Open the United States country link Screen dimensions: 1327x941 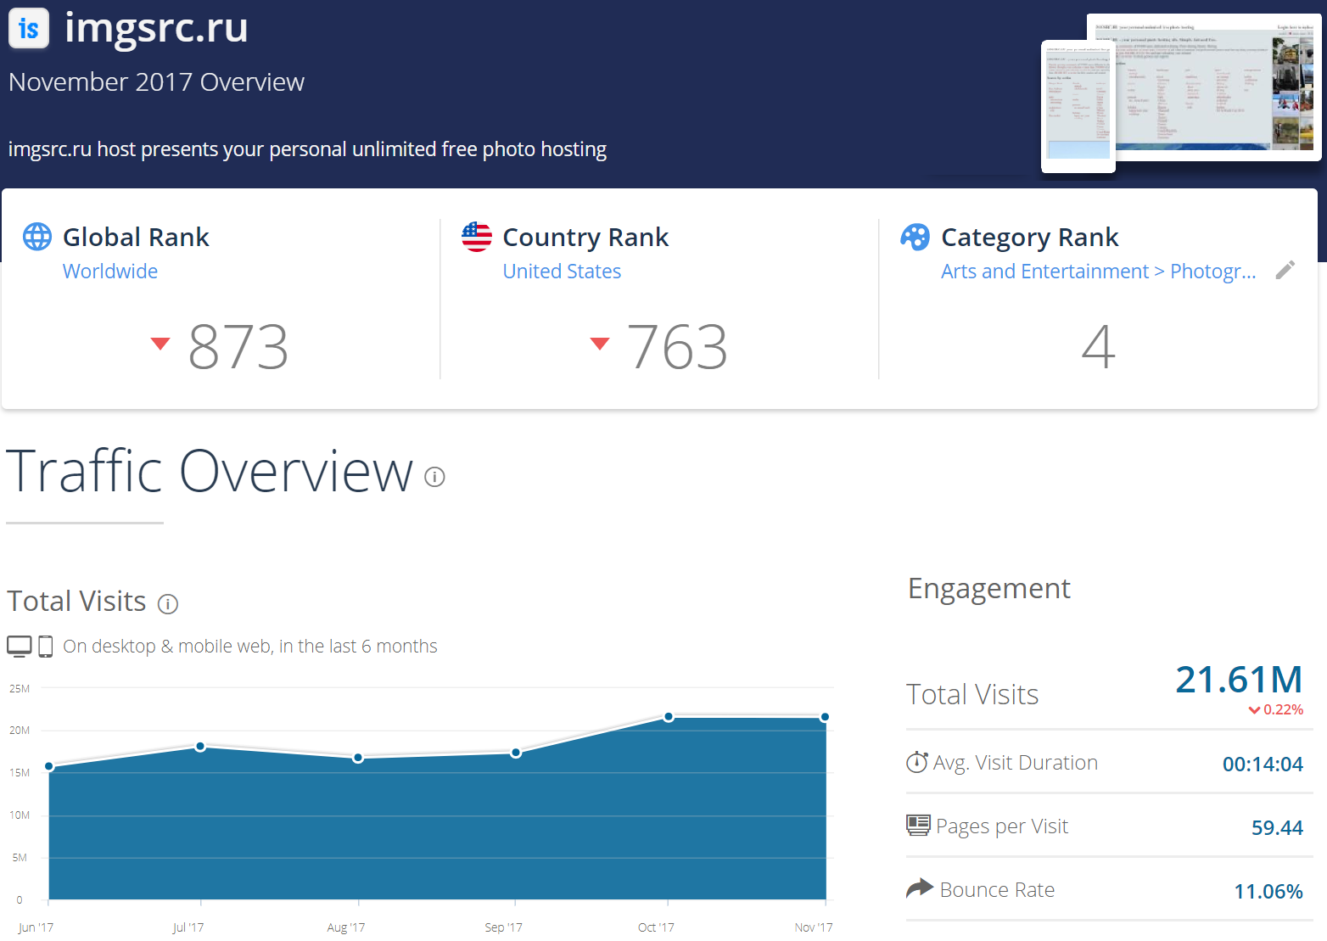click(562, 272)
